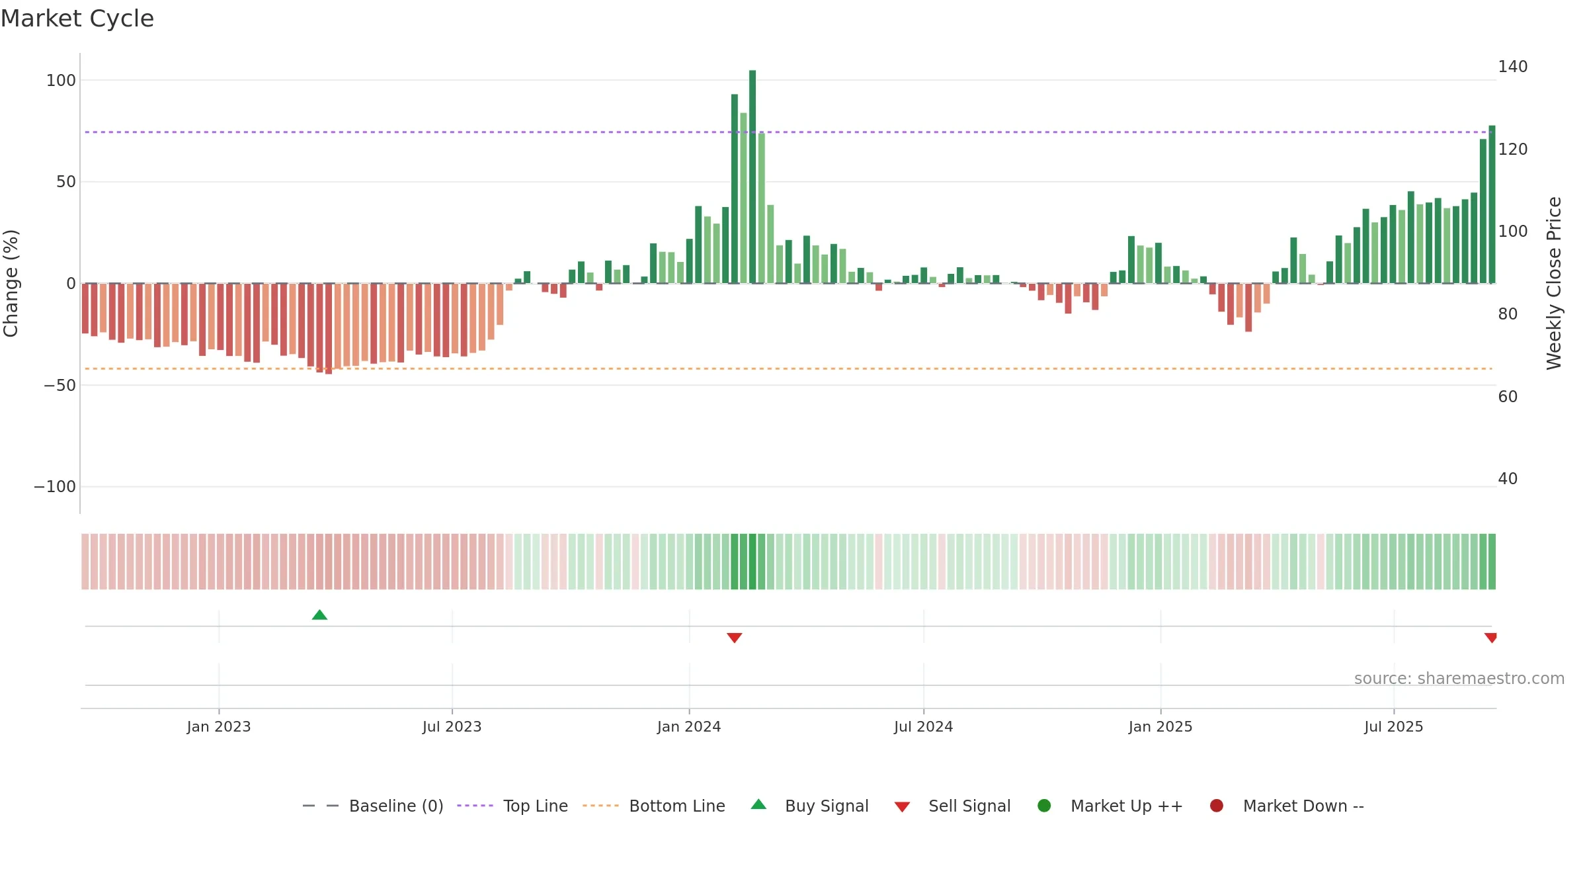The height and width of the screenshot is (893, 1587).
Task: Click the 140 tick on right axis
Action: tap(1513, 67)
